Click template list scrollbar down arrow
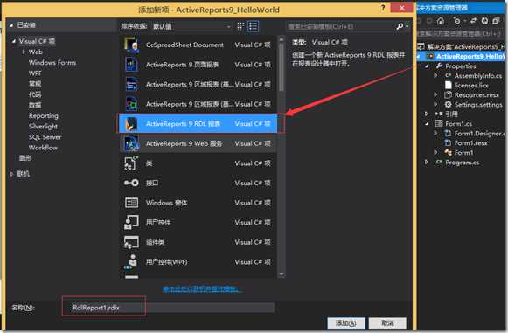The height and width of the screenshot is (333, 508). point(282,274)
